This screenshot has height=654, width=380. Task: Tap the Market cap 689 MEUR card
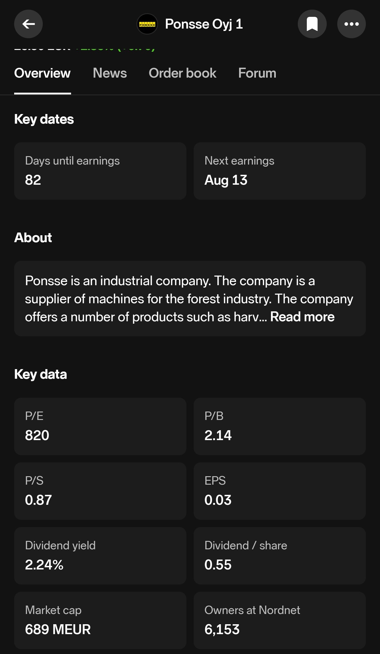tap(100, 620)
